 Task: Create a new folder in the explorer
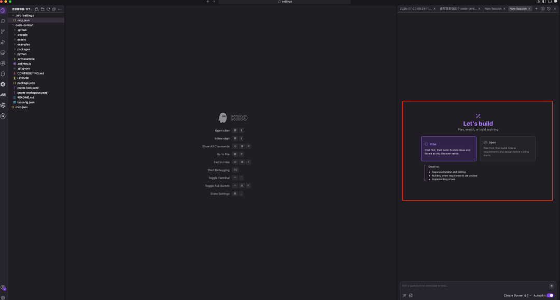tap(43, 9)
